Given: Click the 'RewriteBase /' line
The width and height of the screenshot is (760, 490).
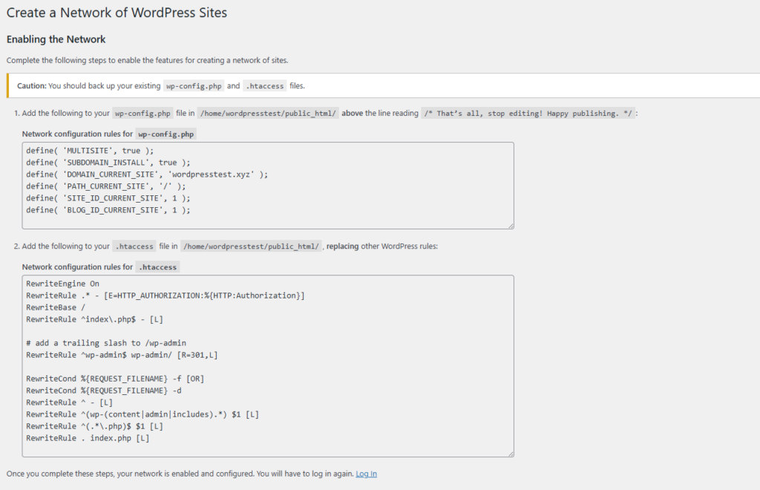Looking at the screenshot, I should click(56, 307).
